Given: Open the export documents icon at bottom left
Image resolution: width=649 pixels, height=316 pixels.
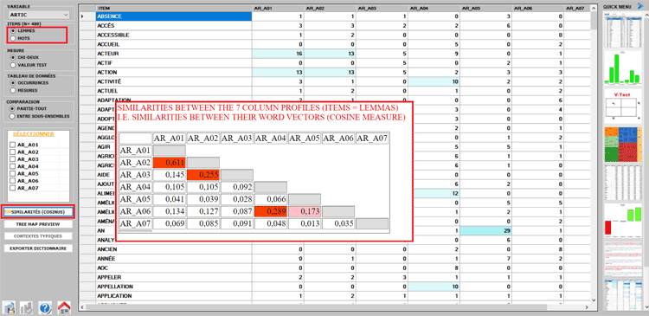Looking at the screenshot, I should [x=10, y=307].
